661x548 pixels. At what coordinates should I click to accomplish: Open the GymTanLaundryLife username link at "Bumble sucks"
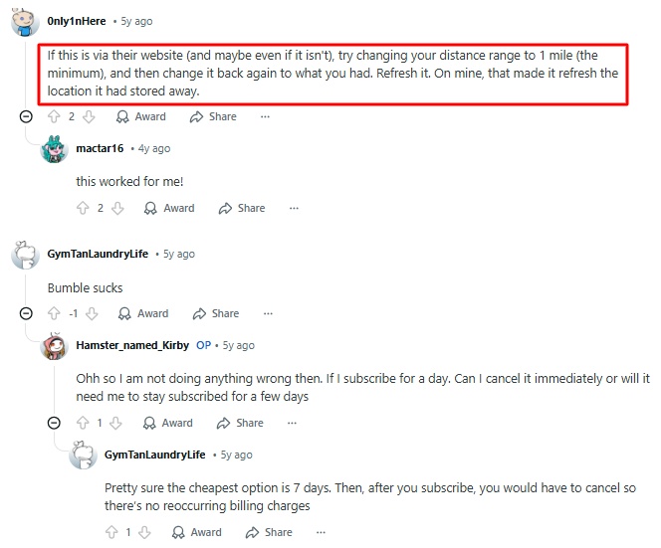point(98,254)
